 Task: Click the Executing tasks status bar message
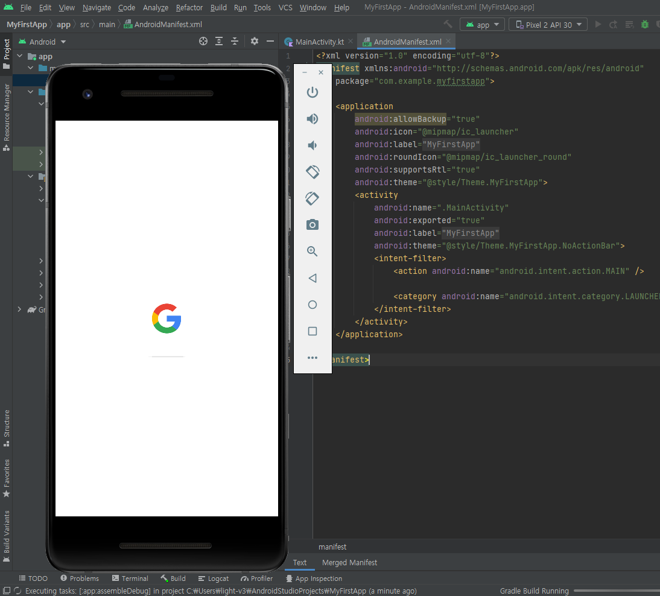(x=221, y=591)
